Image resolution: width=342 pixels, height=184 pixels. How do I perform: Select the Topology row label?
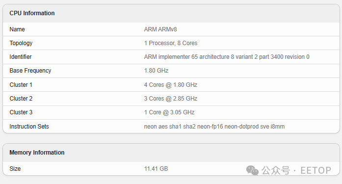[x=21, y=43]
